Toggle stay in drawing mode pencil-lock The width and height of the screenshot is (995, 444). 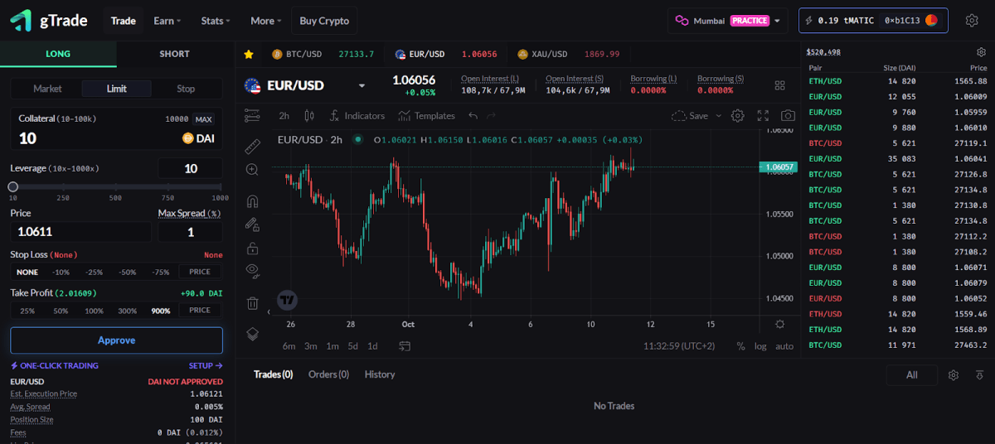(x=252, y=224)
